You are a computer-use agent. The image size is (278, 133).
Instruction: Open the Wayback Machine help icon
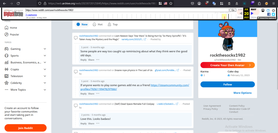pos(268,11)
